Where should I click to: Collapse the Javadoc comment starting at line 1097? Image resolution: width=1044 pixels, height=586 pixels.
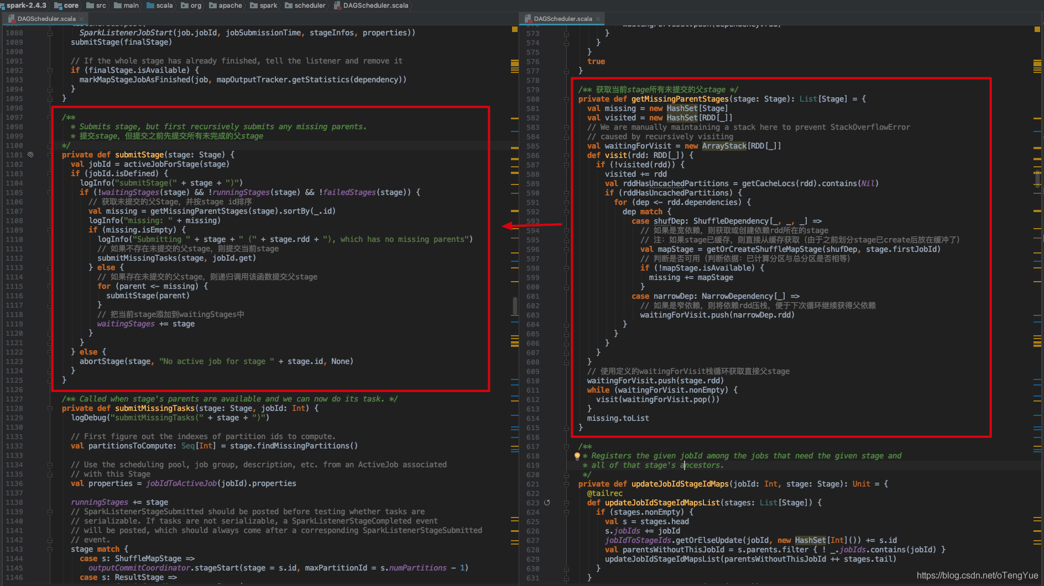click(50, 118)
